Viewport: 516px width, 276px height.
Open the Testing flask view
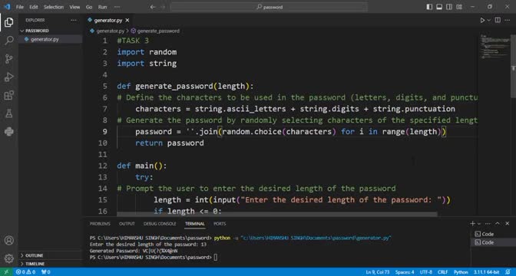pyautogui.click(x=9, y=113)
